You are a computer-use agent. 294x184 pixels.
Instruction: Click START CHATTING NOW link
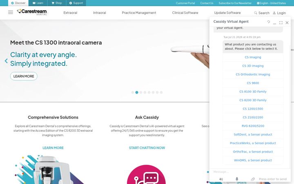tap(147, 148)
